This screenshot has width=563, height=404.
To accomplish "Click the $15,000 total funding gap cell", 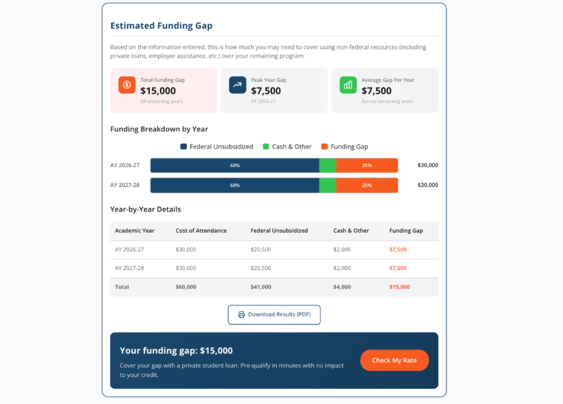I will coord(399,287).
